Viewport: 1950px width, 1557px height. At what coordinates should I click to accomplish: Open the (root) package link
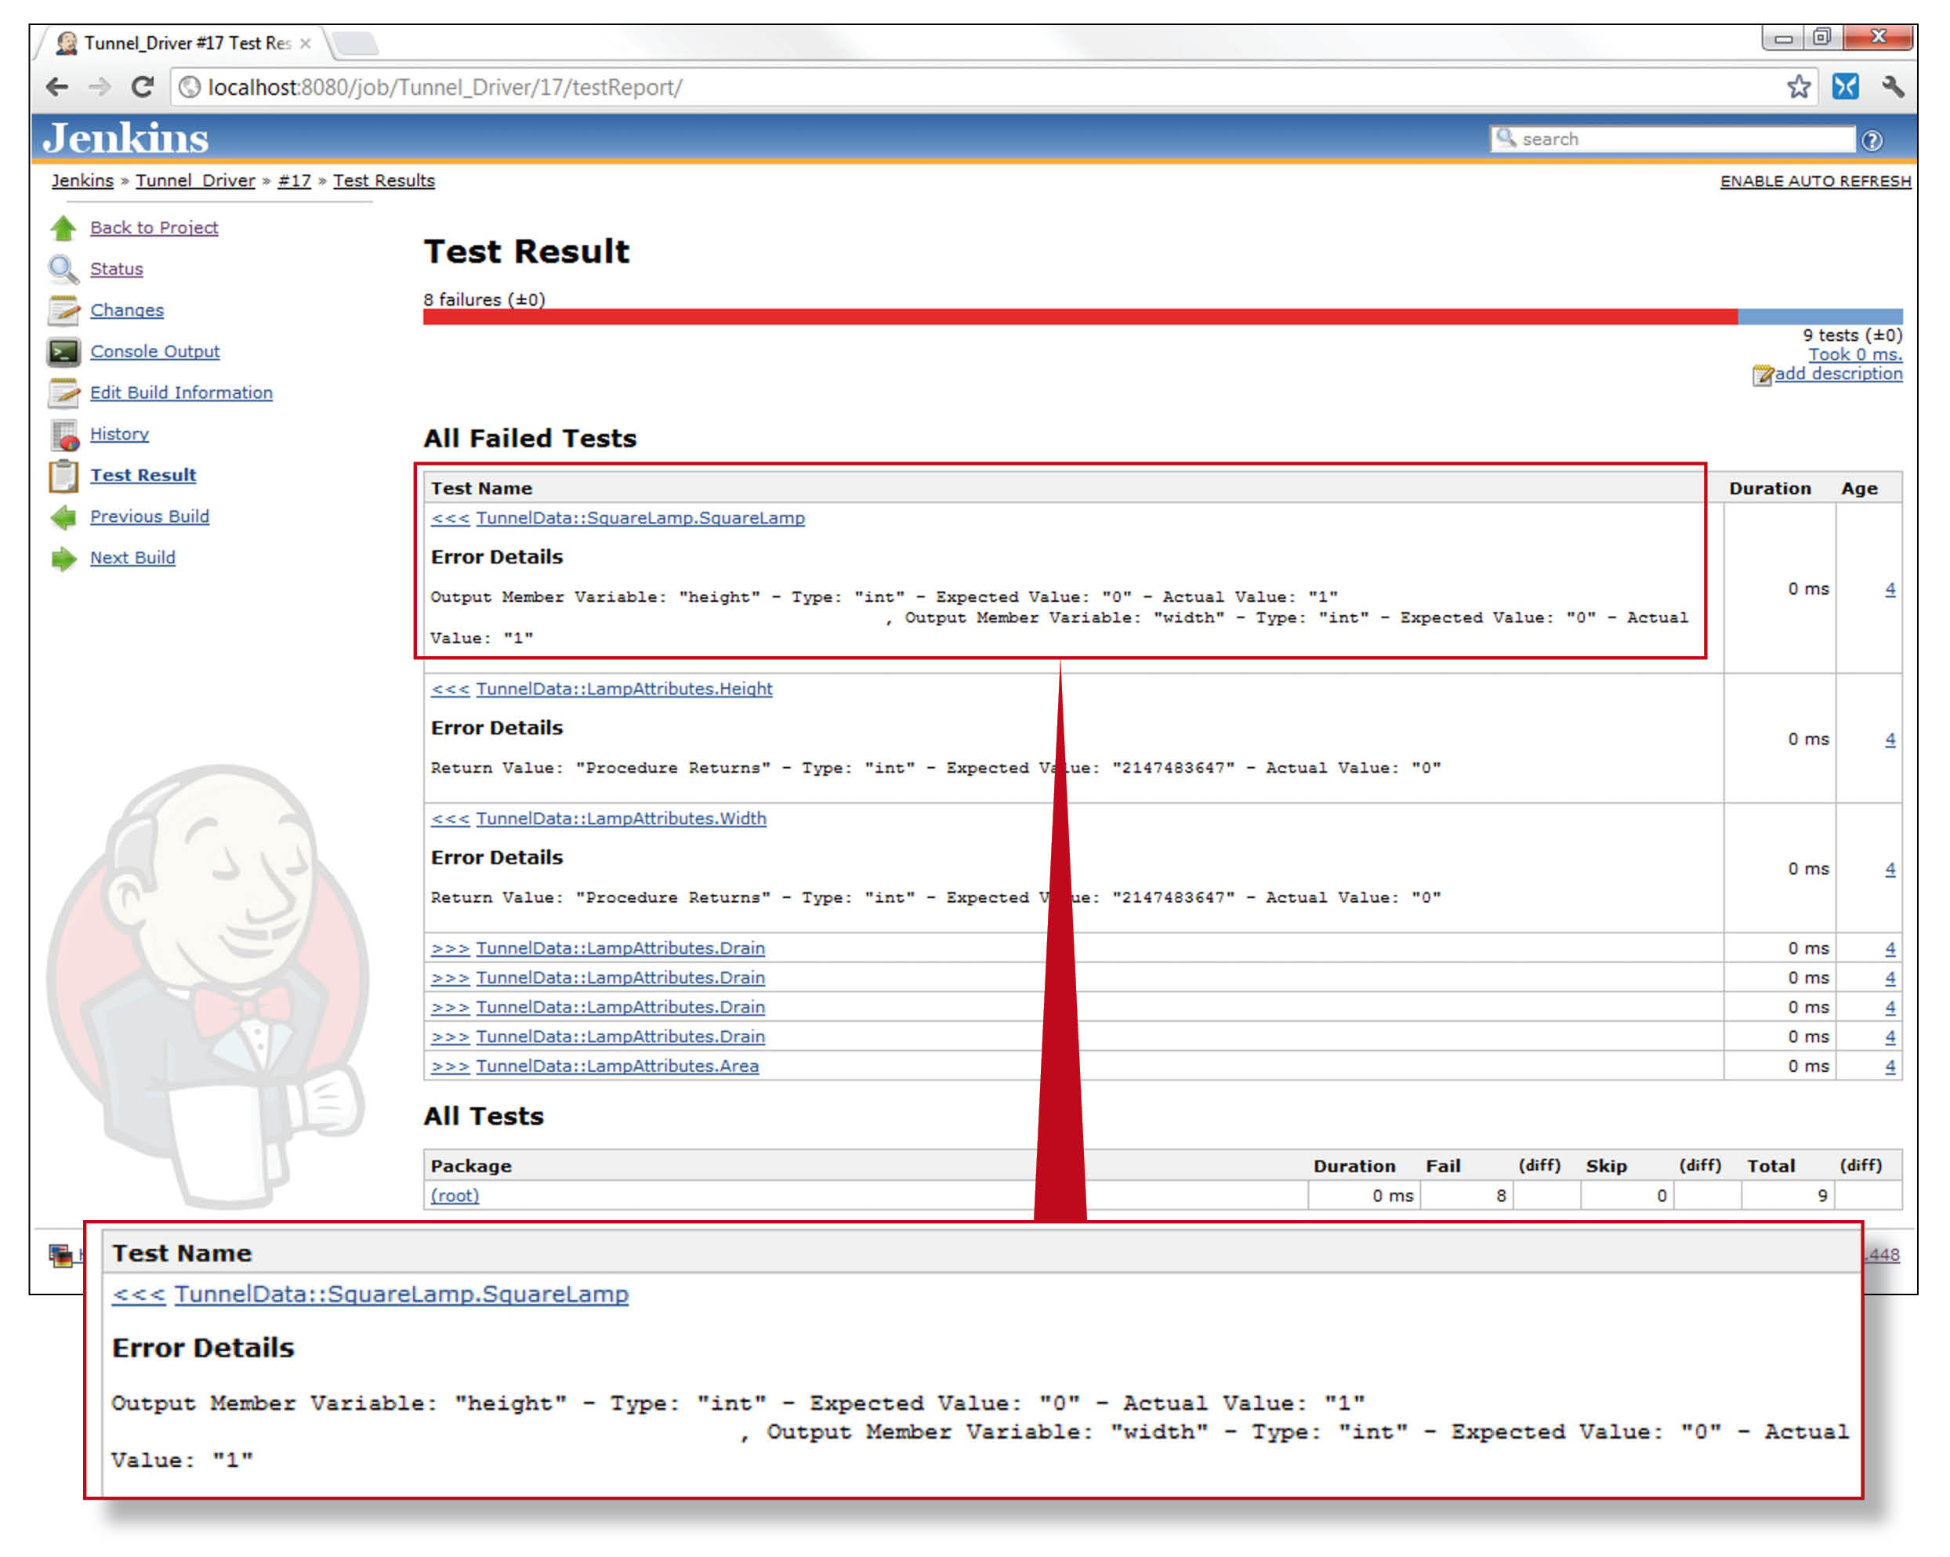pos(455,1195)
